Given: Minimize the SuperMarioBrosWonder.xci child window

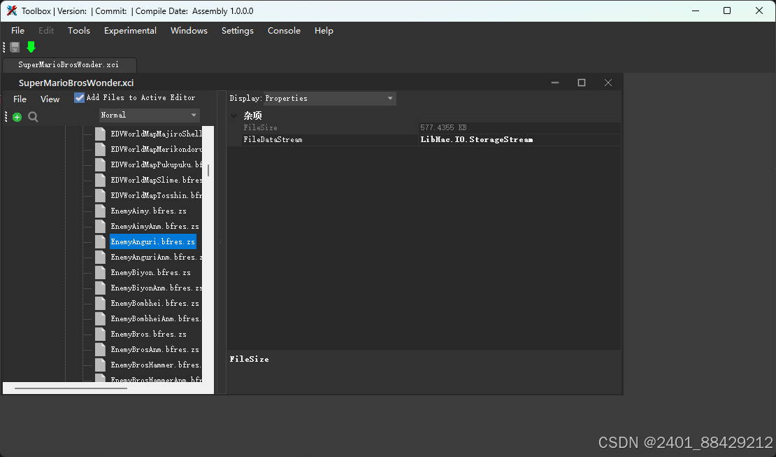Looking at the screenshot, I should (x=555, y=83).
